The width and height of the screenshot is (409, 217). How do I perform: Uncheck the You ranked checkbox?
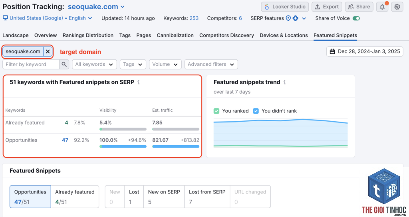[216, 111]
